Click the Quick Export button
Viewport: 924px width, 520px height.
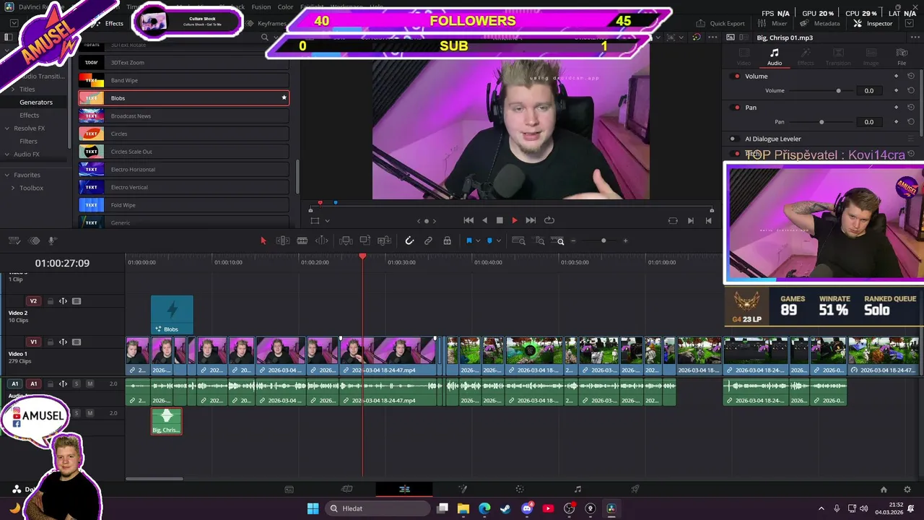720,23
